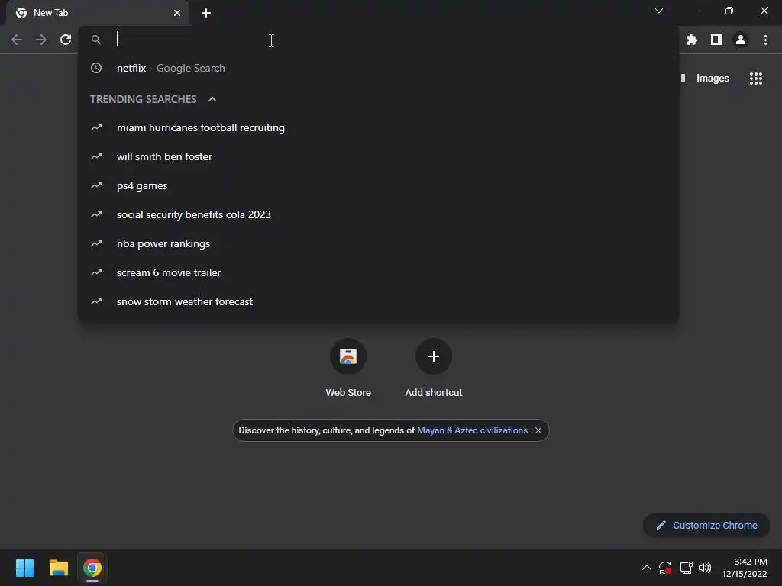Click Customize Chrome button

pyautogui.click(x=706, y=525)
